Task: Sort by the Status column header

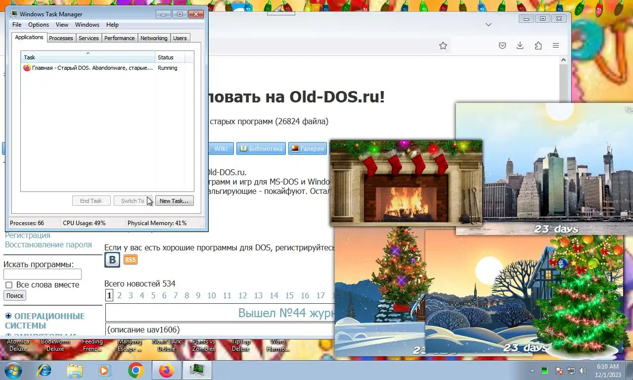Action: (x=170, y=57)
